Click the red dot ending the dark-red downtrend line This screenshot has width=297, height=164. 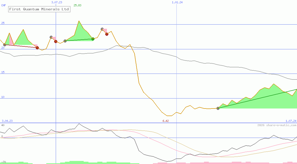(37, 48)
